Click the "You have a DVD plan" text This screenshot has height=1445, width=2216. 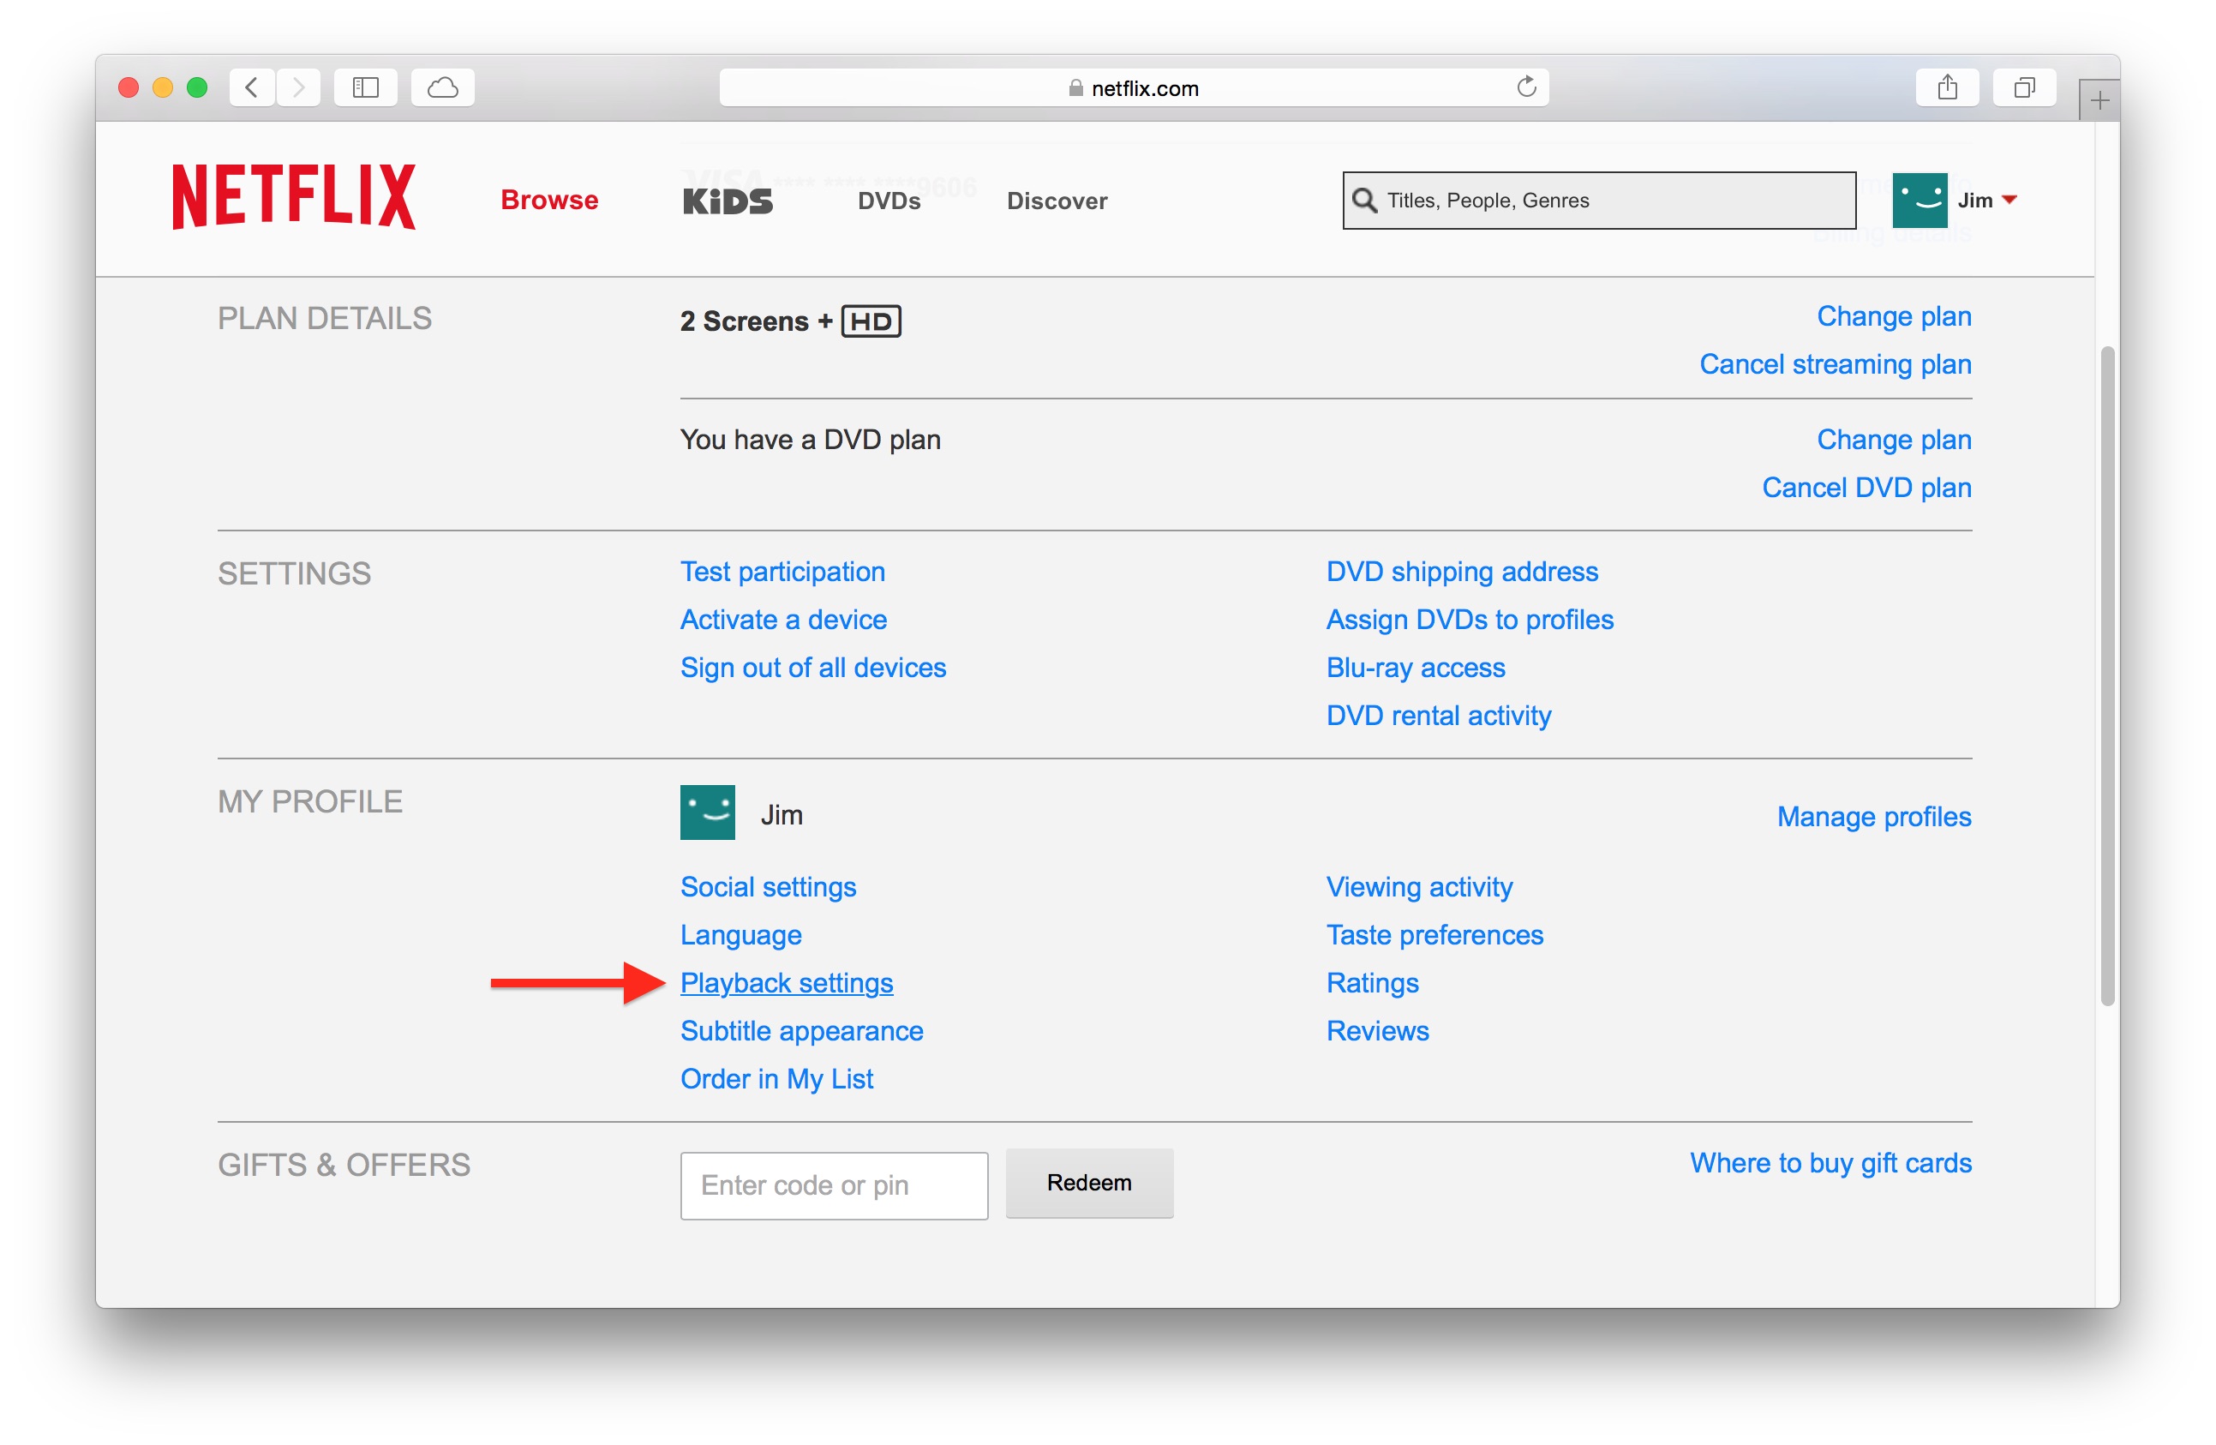point(810,440)
